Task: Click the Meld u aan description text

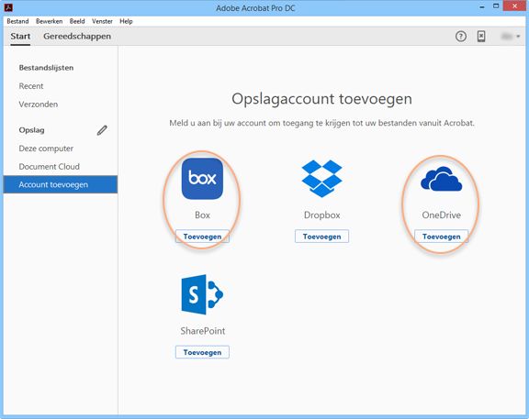Action: 321,123
